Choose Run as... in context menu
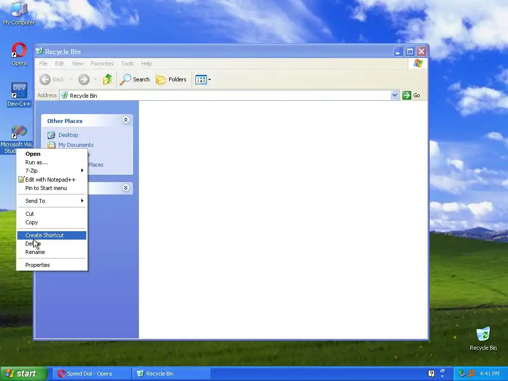Image resolution: width=508 pixels, height=381 pixels. [52, 162]
